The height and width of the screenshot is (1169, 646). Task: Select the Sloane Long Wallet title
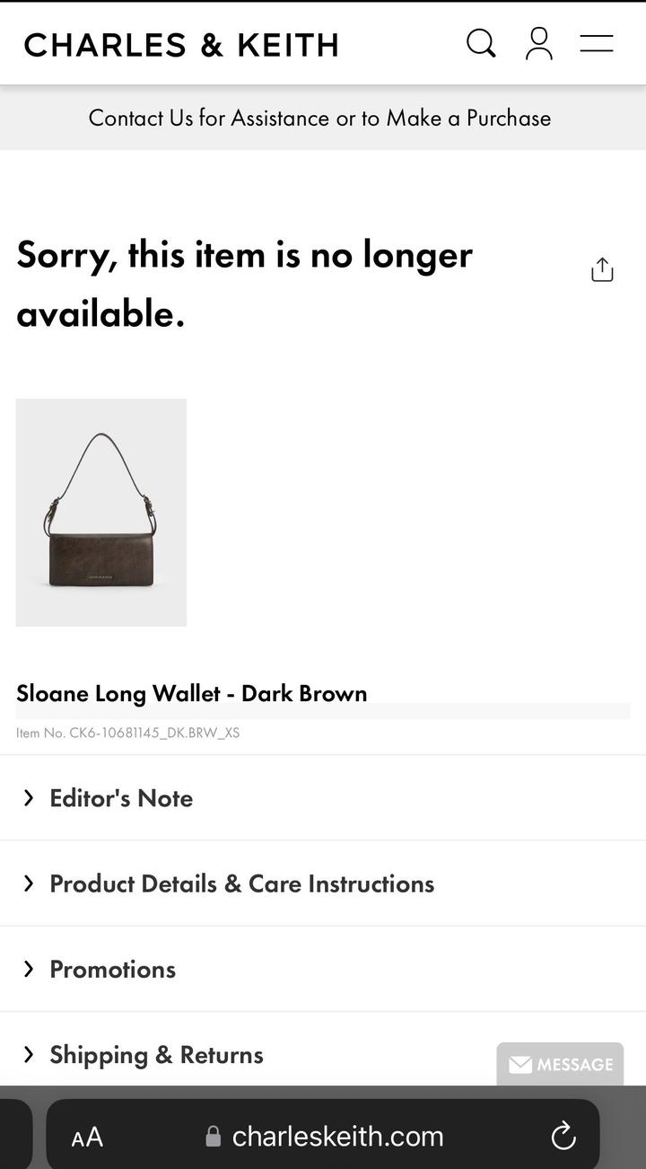[192, 693]
